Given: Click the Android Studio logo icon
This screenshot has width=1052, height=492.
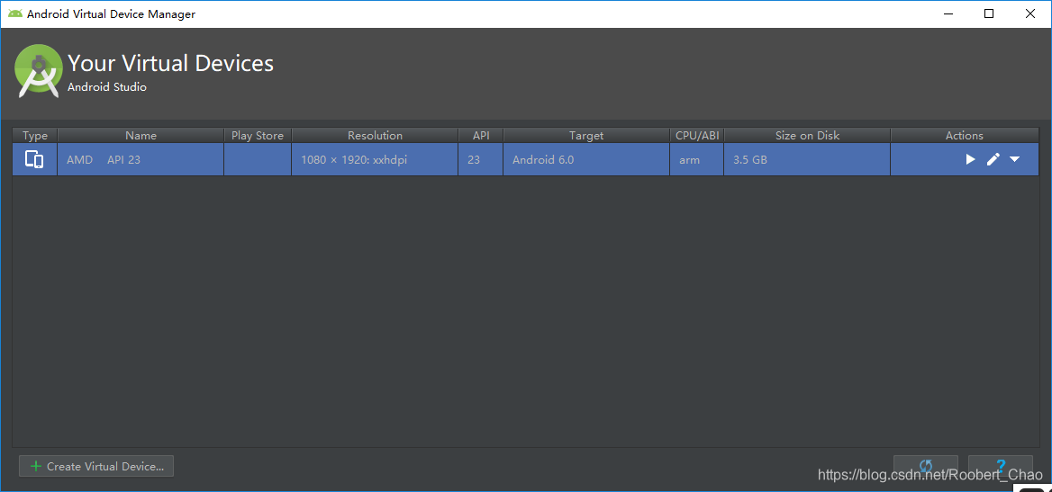Looking at the screenshot, I should point(38,71).
